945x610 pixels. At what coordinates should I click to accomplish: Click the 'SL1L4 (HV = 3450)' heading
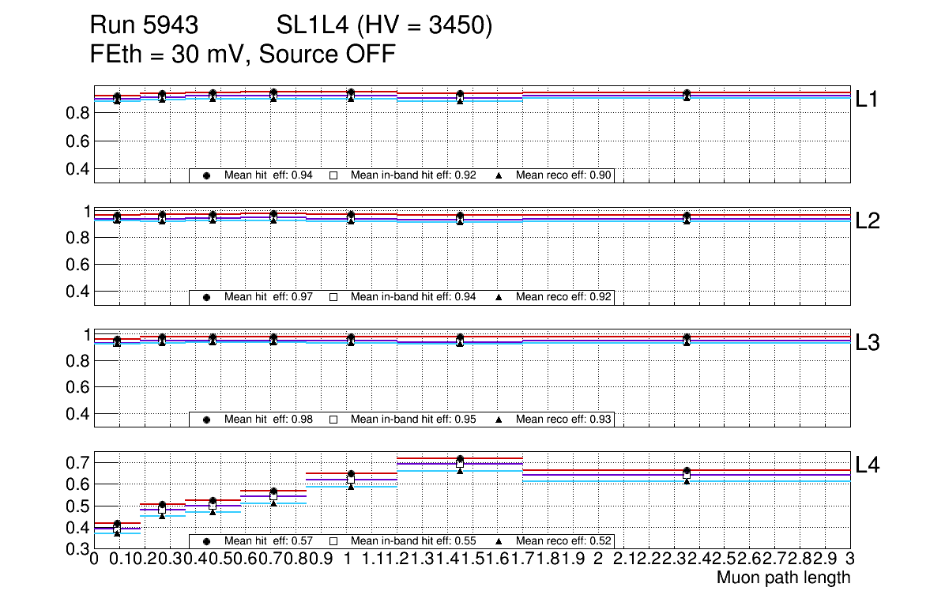[384, 26]
